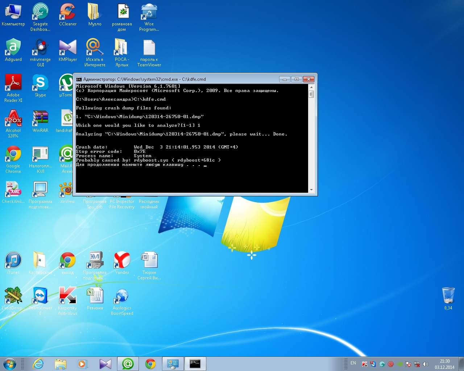This screenshot has height=371, width=464.
Task: Launch Wise Program uninstaller shortcut
Action: tap(149, 17)
